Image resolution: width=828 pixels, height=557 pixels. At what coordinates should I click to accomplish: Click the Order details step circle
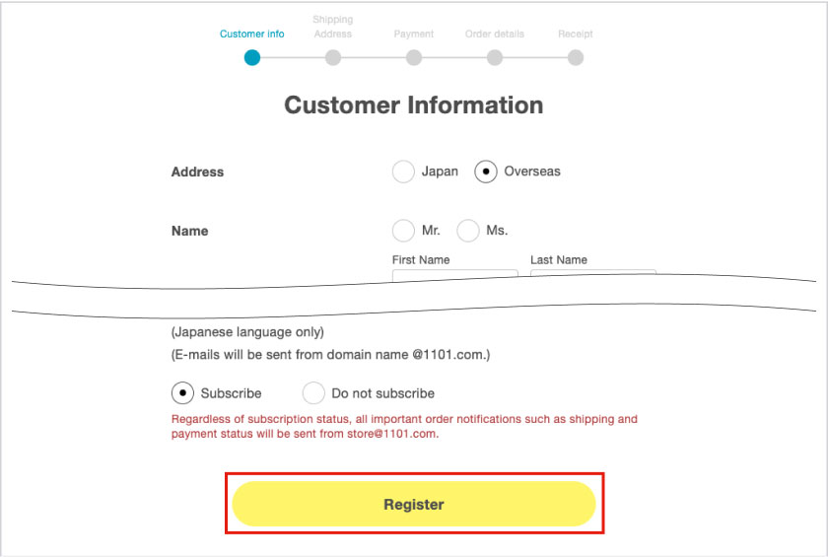[495, 57]
